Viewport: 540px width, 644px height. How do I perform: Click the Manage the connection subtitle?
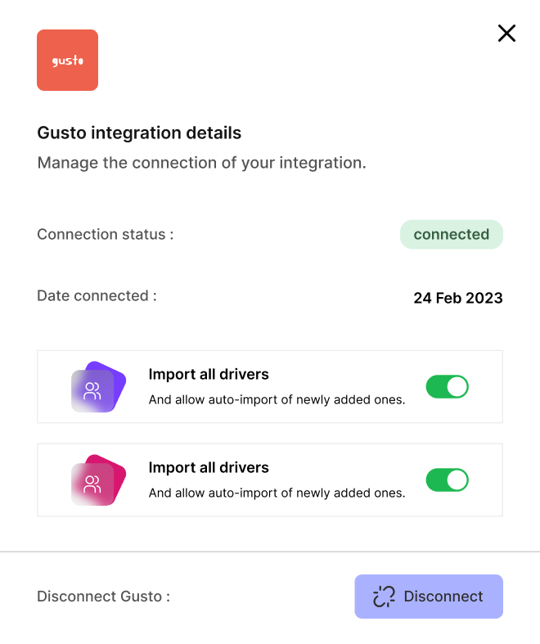pyautogui.click(x=201, y=163)
